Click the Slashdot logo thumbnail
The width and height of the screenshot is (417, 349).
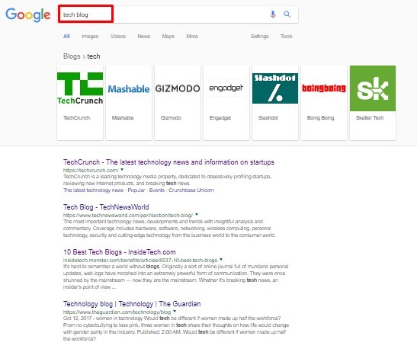click(275, 88)
